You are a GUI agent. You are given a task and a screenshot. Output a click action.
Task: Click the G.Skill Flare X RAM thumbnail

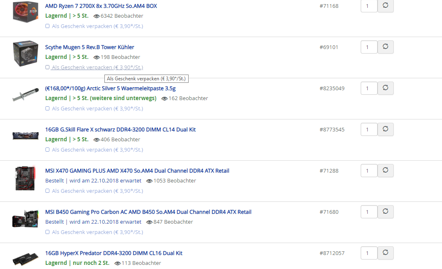[26, 136]
